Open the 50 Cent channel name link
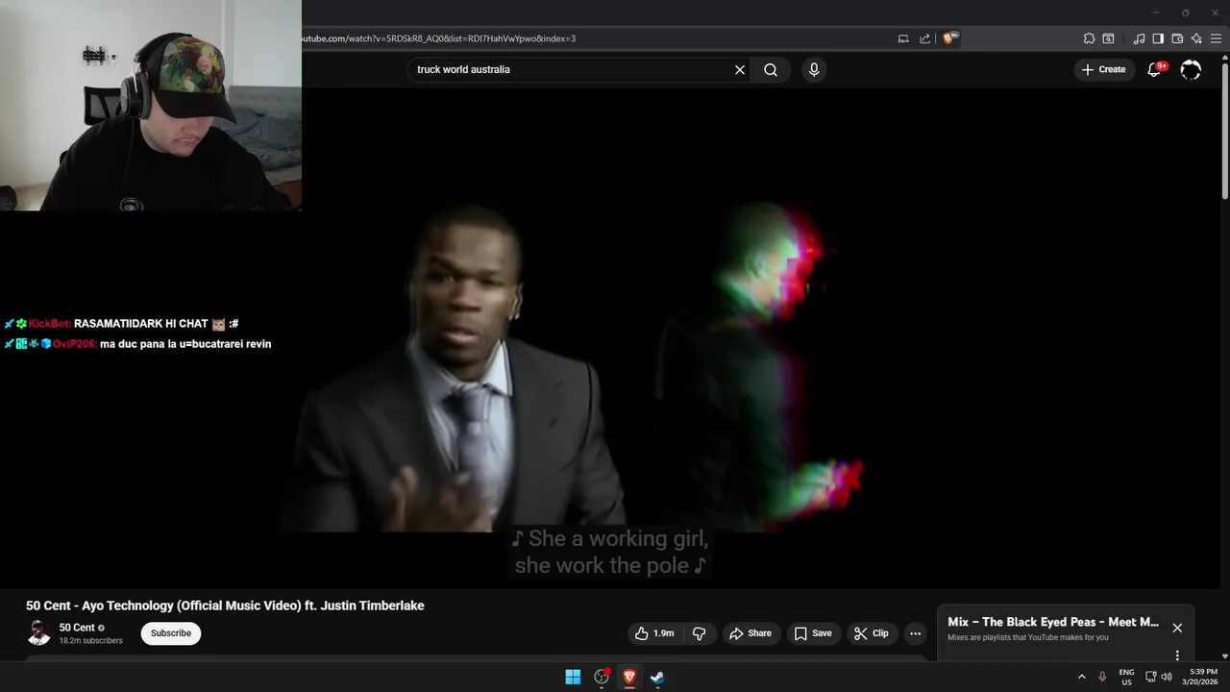Image resolution: width=1230 pixels, height=692 pixels. coord(77,628)
